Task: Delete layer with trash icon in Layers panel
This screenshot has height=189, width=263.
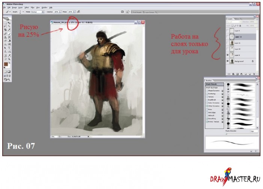Action: 254,74
